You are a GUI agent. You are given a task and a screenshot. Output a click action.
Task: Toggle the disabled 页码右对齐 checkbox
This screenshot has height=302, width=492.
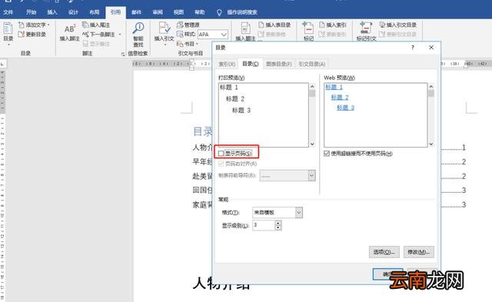(x=221, y=164)
